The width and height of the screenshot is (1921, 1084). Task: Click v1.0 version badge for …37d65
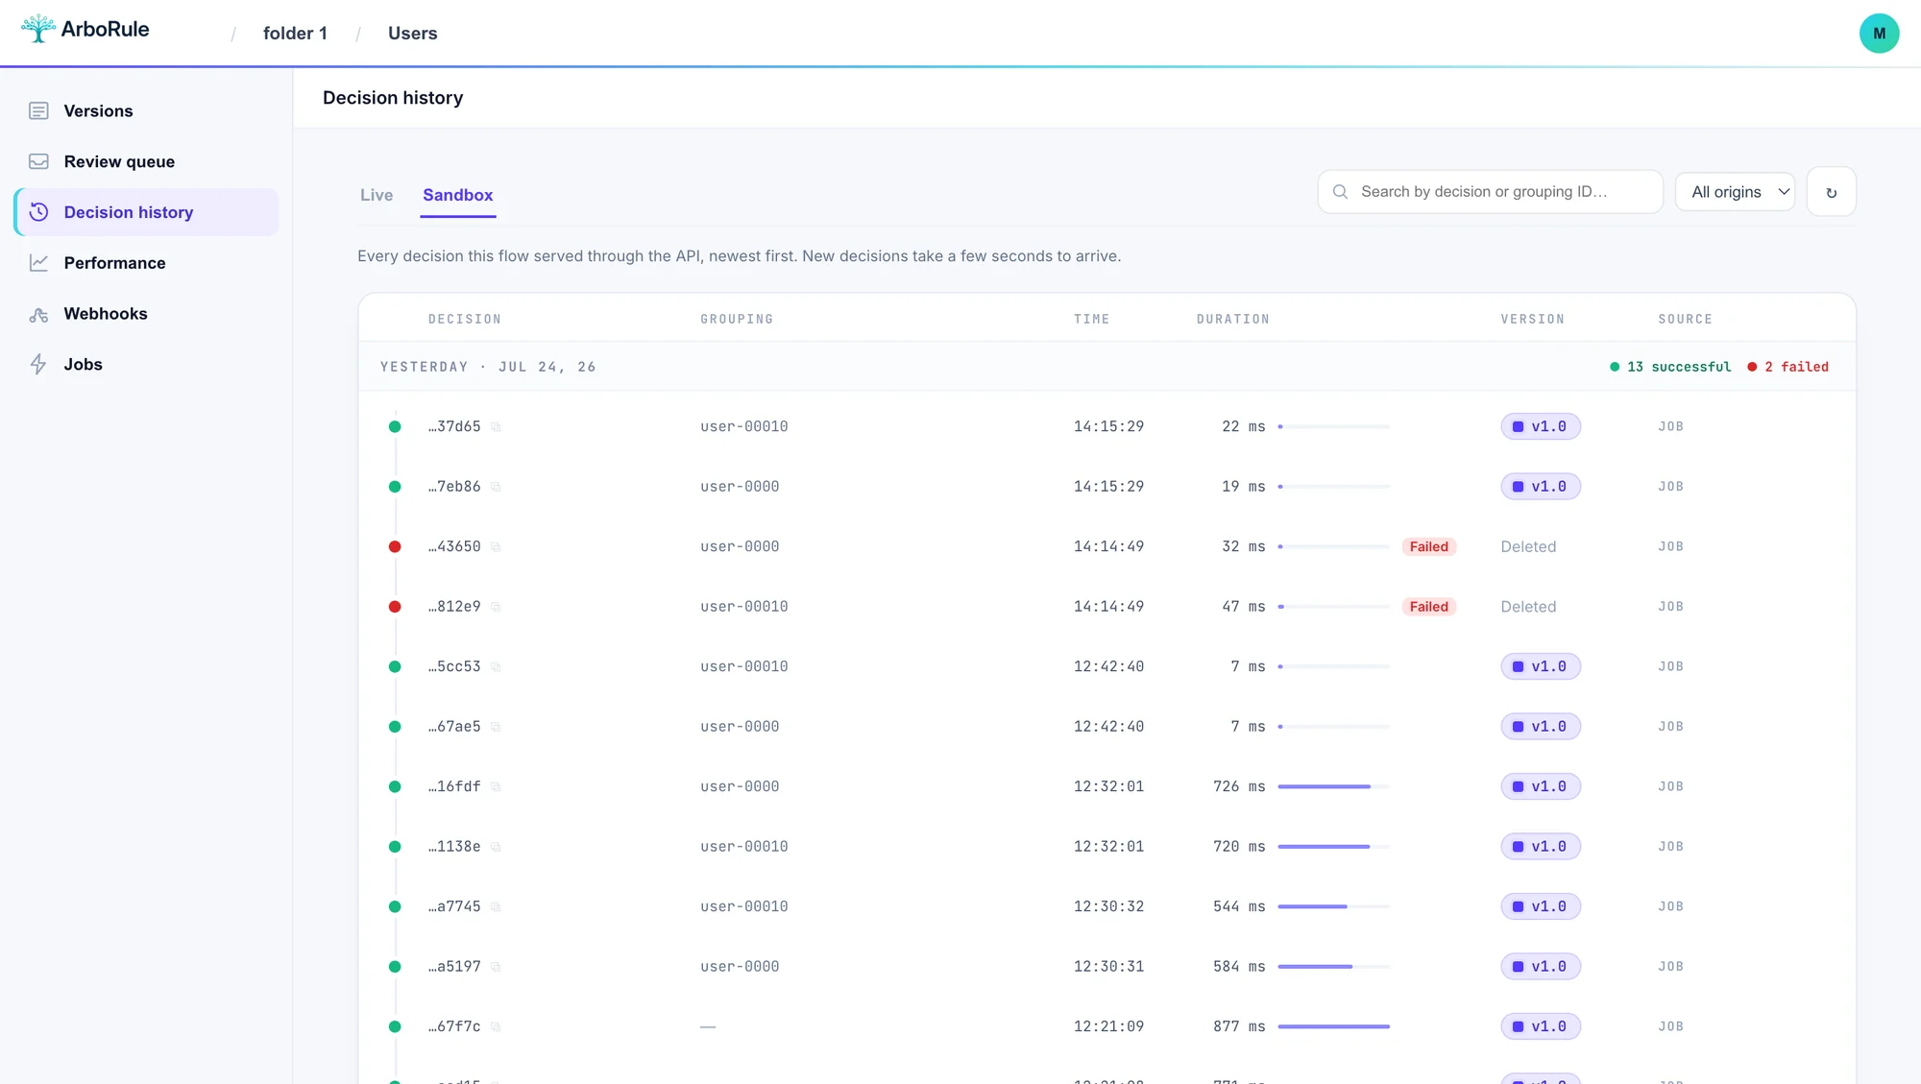[x=1541, y=426]
